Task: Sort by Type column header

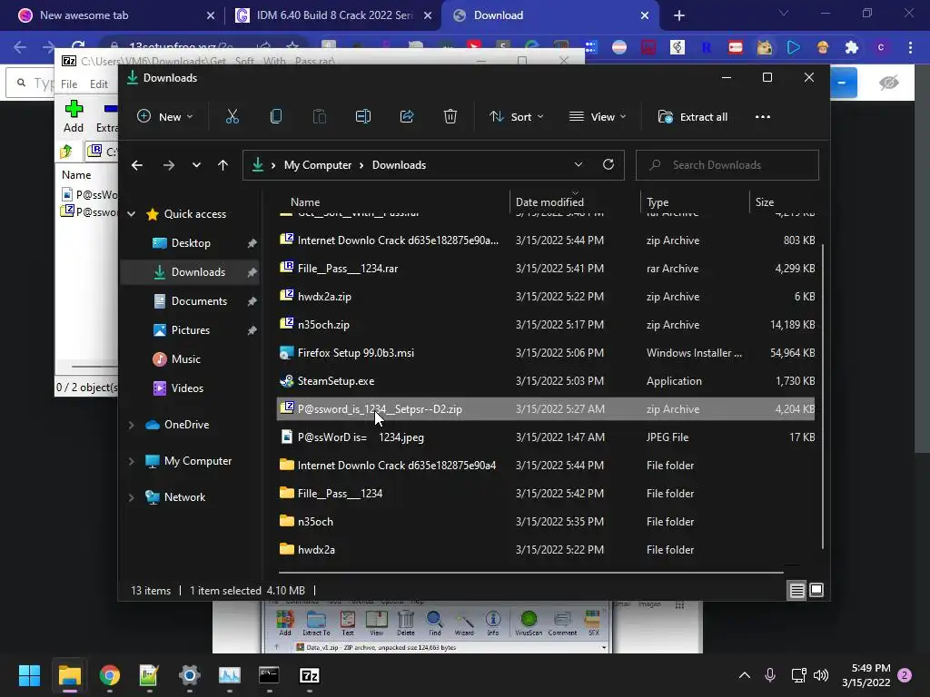Action: (658, 202)
